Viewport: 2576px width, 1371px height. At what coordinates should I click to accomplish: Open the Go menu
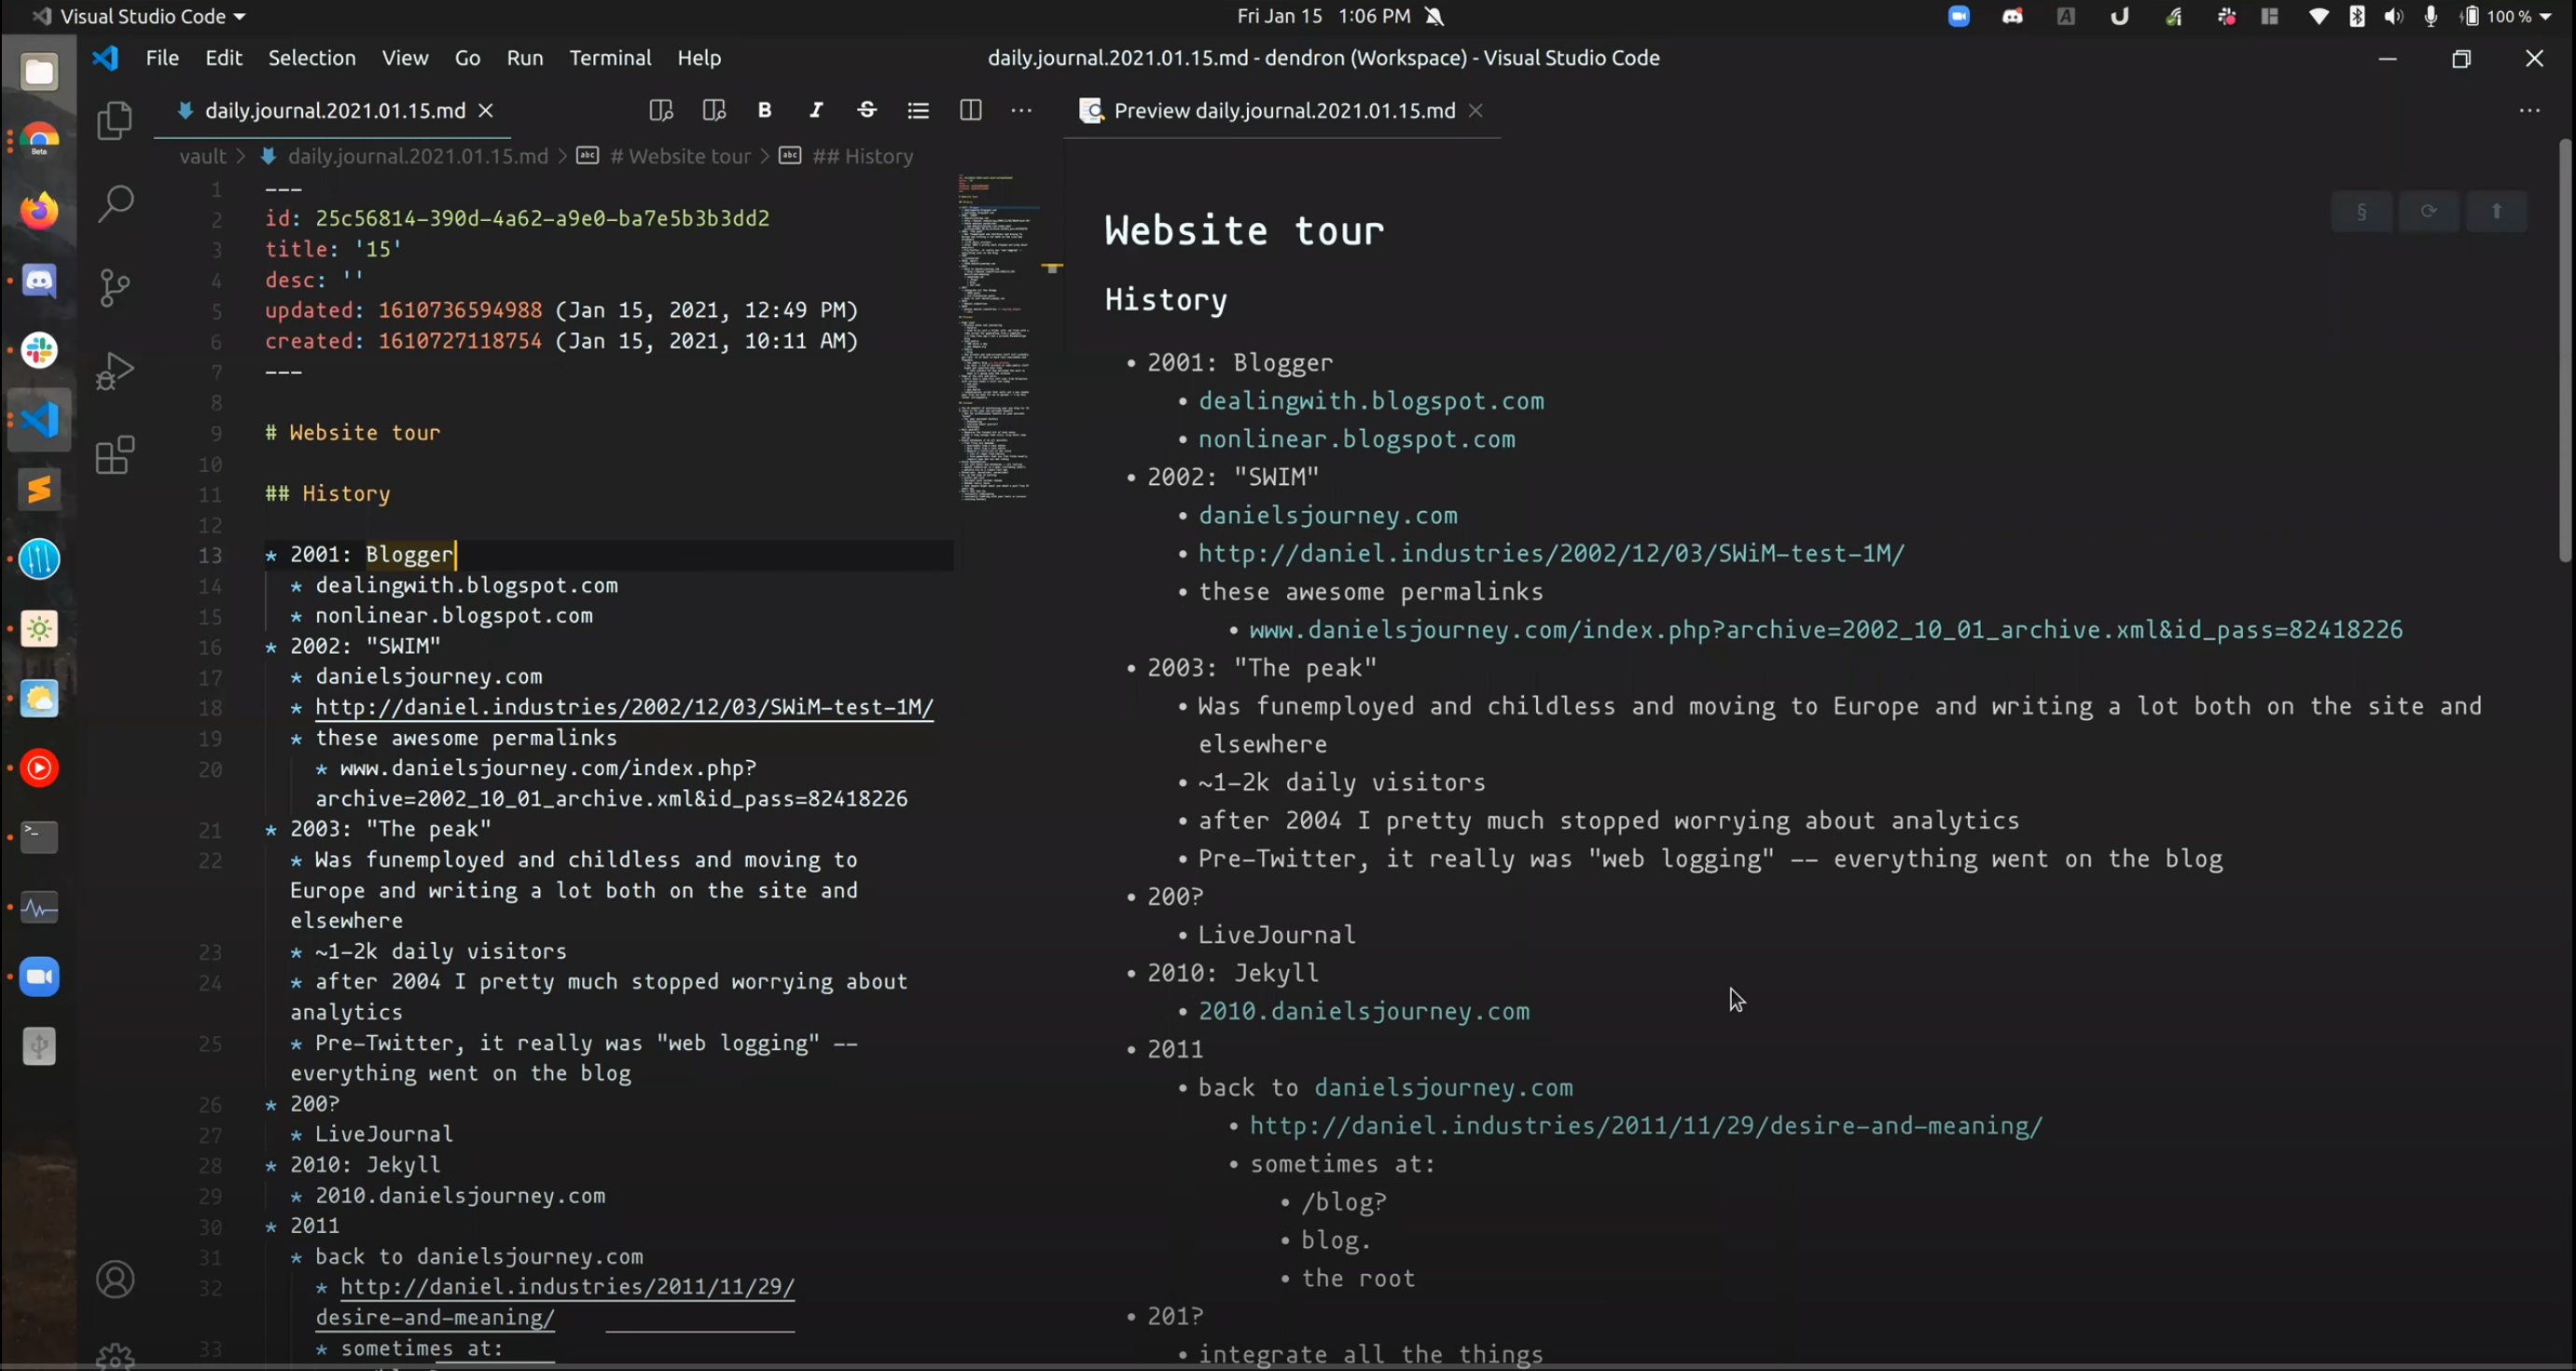pyautogui.click(x=468, y=58)
